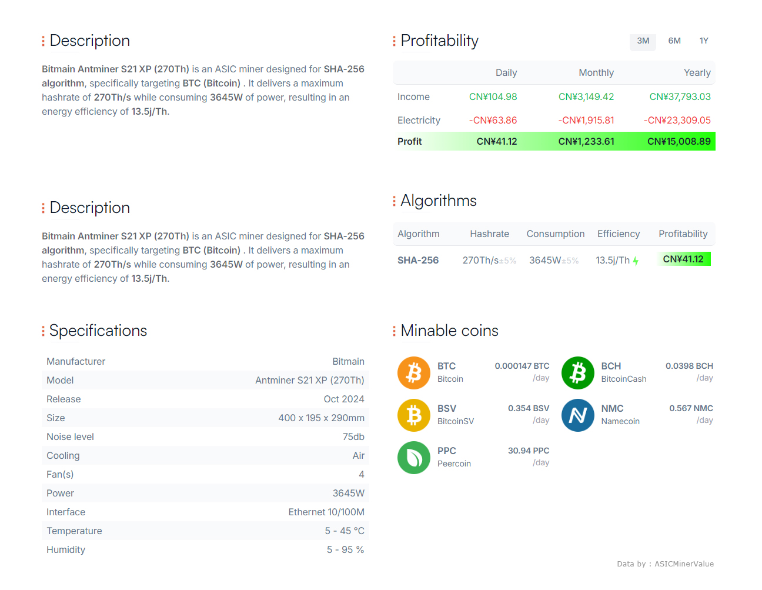Screen dimensions: 762x590
Task: Click the Release value Oct 2024
Action: [344, 399]
